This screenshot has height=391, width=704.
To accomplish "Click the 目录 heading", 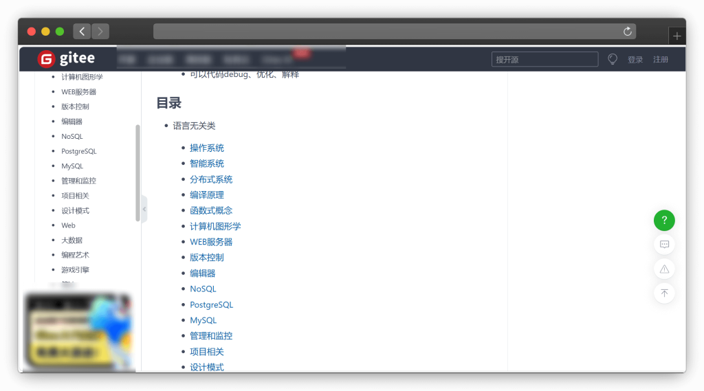I will (169, 103).
